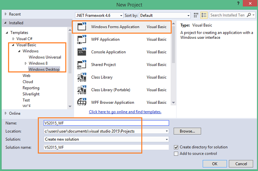This screenshot has height=171, width=258.
Task: Click the Class Library (Portable) icon
Action: [x=82, y=90]
